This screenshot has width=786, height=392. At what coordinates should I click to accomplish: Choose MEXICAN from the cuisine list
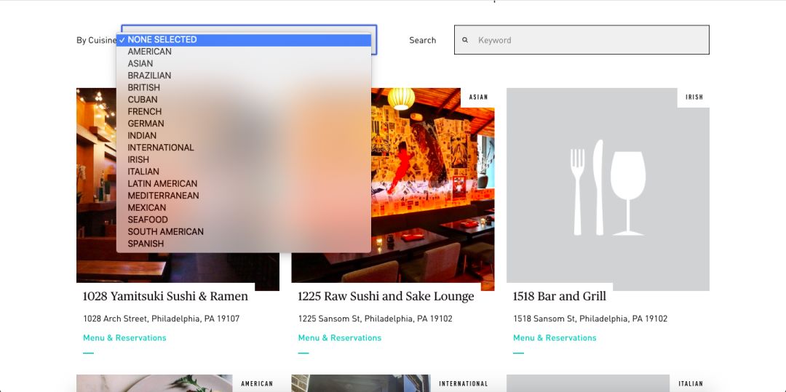244,208
